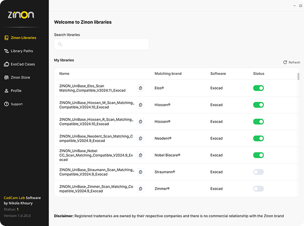The image size is (304, 226).
Task: Turn off the Hiossen_R library switch
Action: [x=258, y=122]
